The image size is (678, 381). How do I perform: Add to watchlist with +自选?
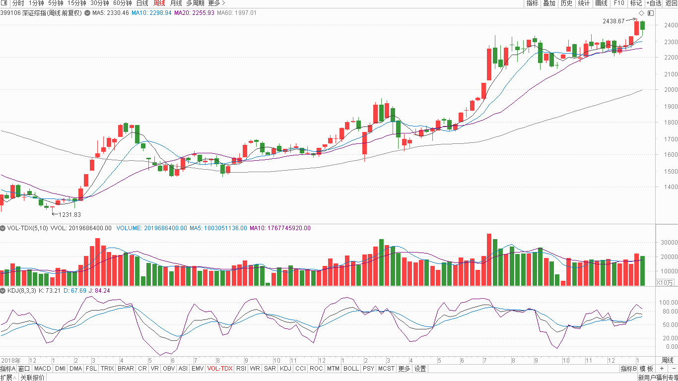coord(653,3)
